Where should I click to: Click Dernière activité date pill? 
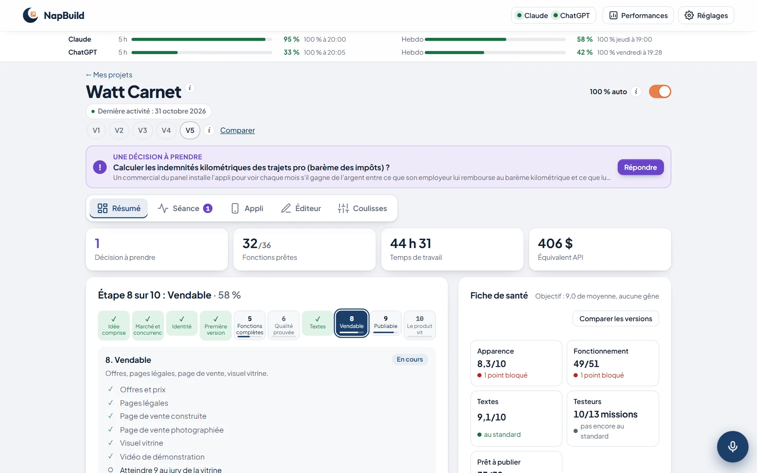(x=149, y=111)
